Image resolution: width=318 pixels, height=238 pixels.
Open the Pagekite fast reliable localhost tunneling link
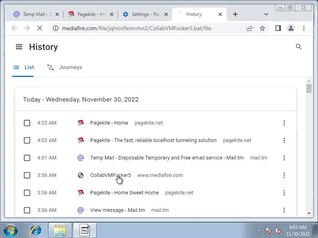[x=153, y=140]
